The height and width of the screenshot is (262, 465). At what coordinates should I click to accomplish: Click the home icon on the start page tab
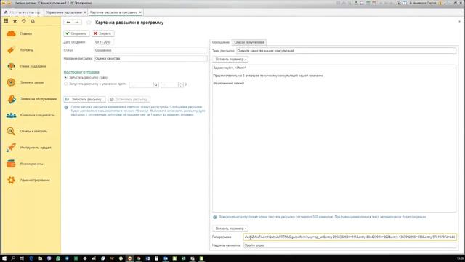(6, 12)
